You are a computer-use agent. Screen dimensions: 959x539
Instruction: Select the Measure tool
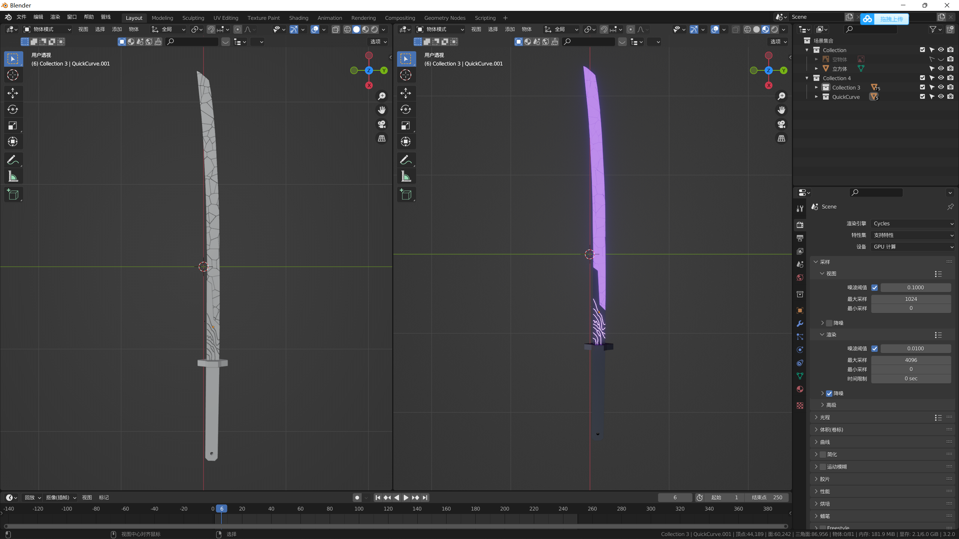[x=13, y=176]
